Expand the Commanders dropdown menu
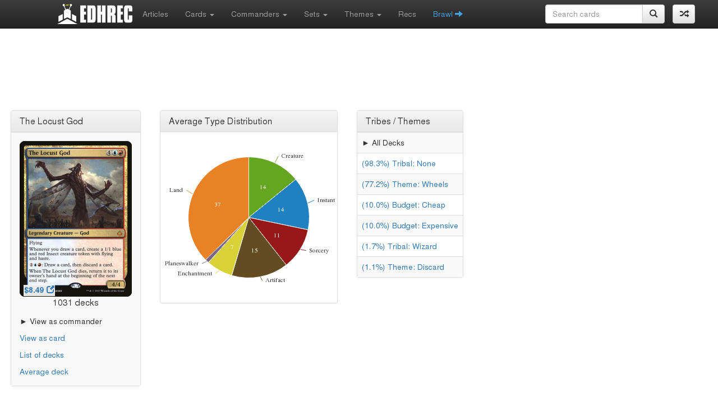The height and width of the screenshot is (403, 718). (259, 14)
